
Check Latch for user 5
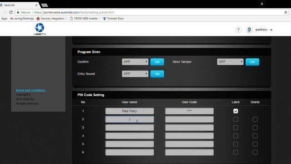pos(236,144)
